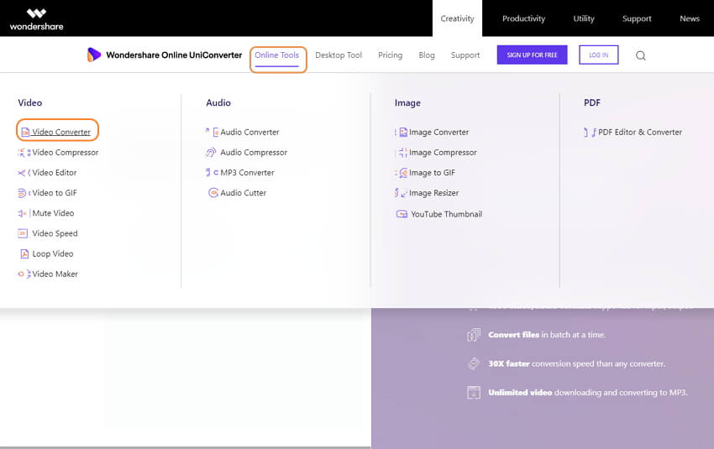Image resolution: width=714 pixels, height=449 pixels.
Task: Open the Audio Cutter link
Action: (x=243, y=193)
